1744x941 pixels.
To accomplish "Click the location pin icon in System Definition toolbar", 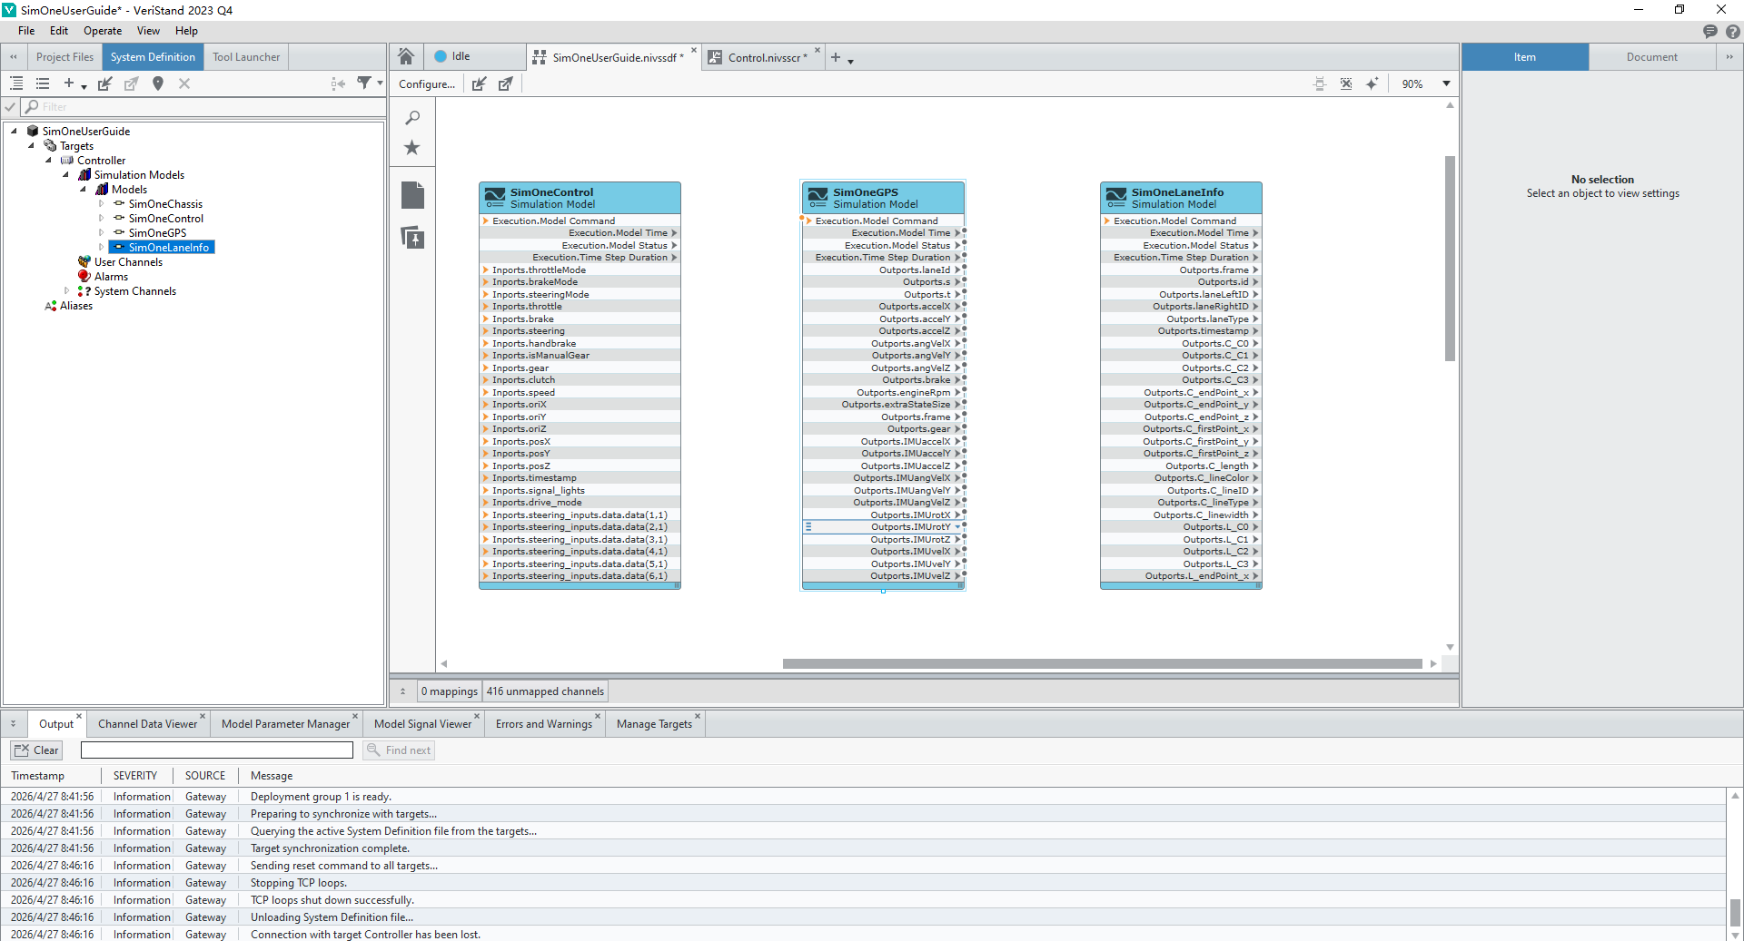I will 158,83.
